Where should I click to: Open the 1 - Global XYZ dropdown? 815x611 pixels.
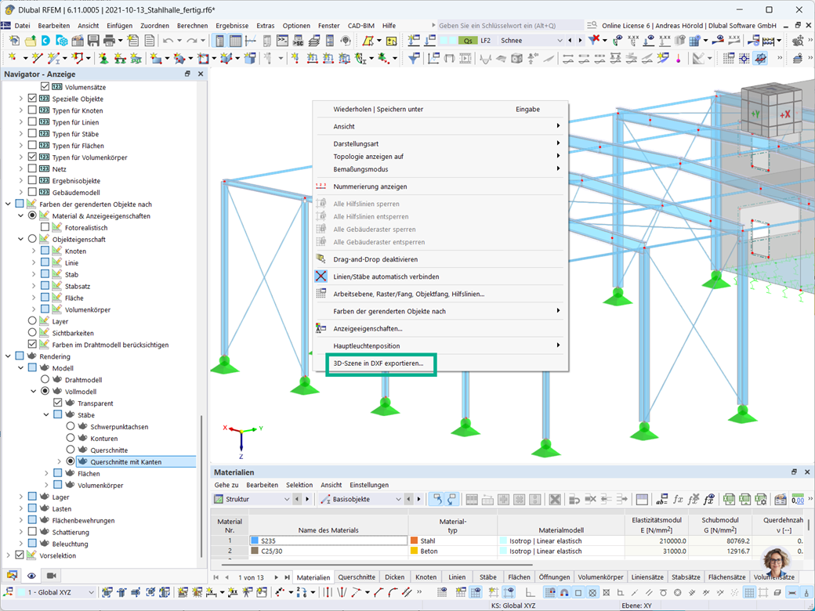click(x=91, y=592)
